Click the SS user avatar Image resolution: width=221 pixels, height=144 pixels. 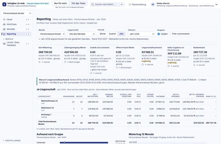pos(153,4)
